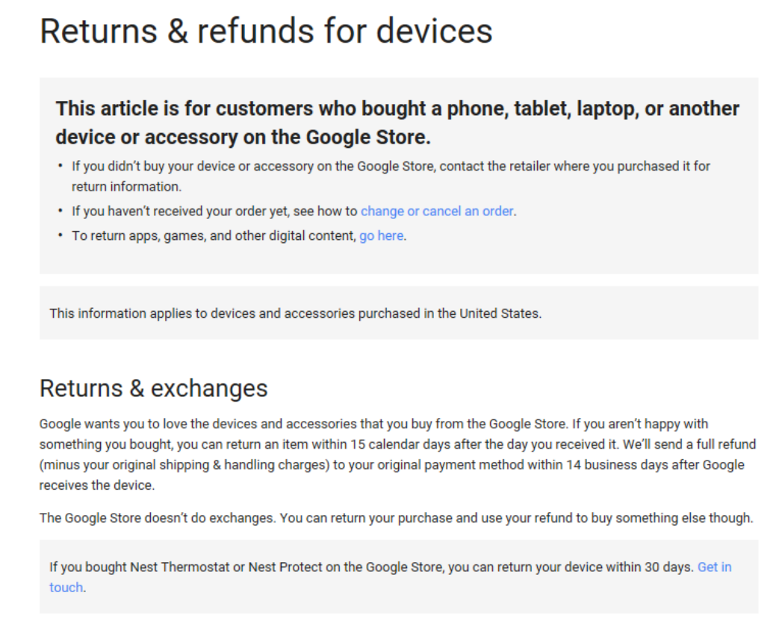
Task: Click the 'Google wants you to love' paragraph
Action: [397, 455]
